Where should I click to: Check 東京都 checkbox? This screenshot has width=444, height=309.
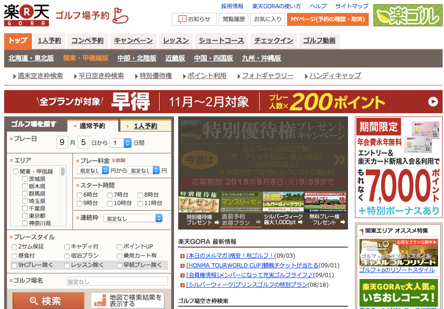(x=25, y=216)
